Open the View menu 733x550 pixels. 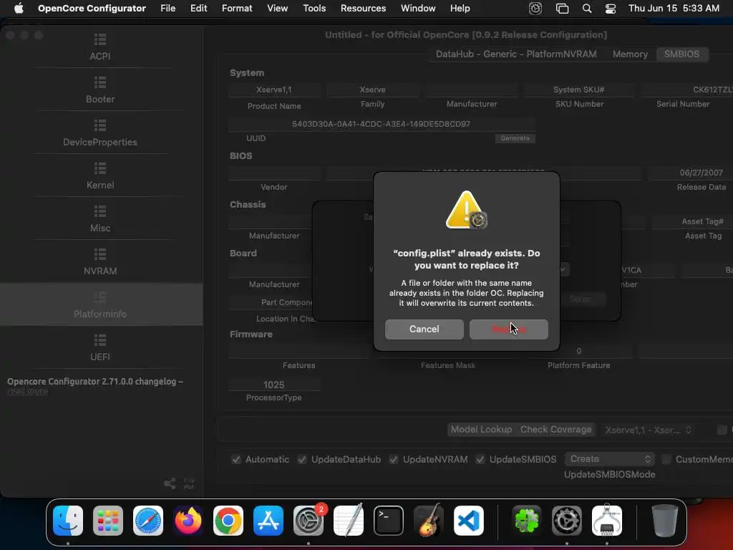[x=277, y=9]
